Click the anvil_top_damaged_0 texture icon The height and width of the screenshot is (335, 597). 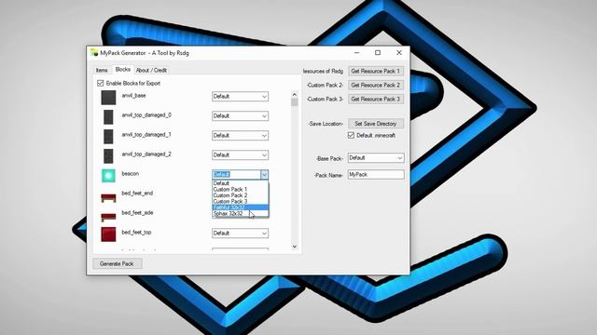pyautogui.click(x=108, y=117)
